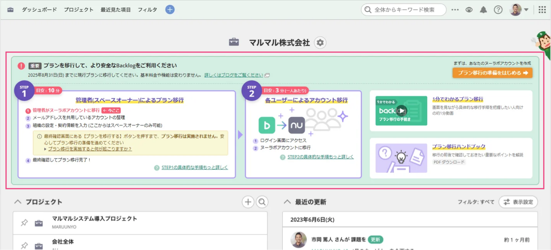Open the フィルタ menu

pyautogui.click(x=148, y=10)
